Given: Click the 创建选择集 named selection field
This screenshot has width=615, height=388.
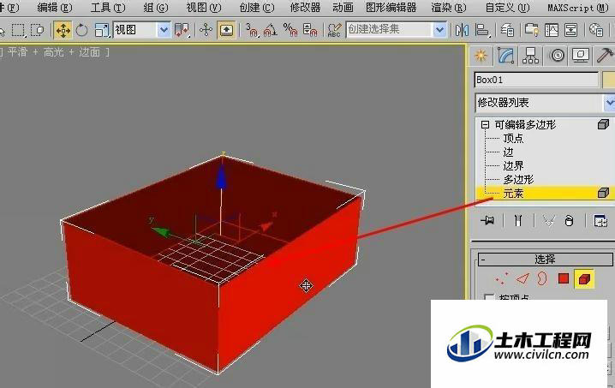Looking at the screenshot, I should [390, 30].
